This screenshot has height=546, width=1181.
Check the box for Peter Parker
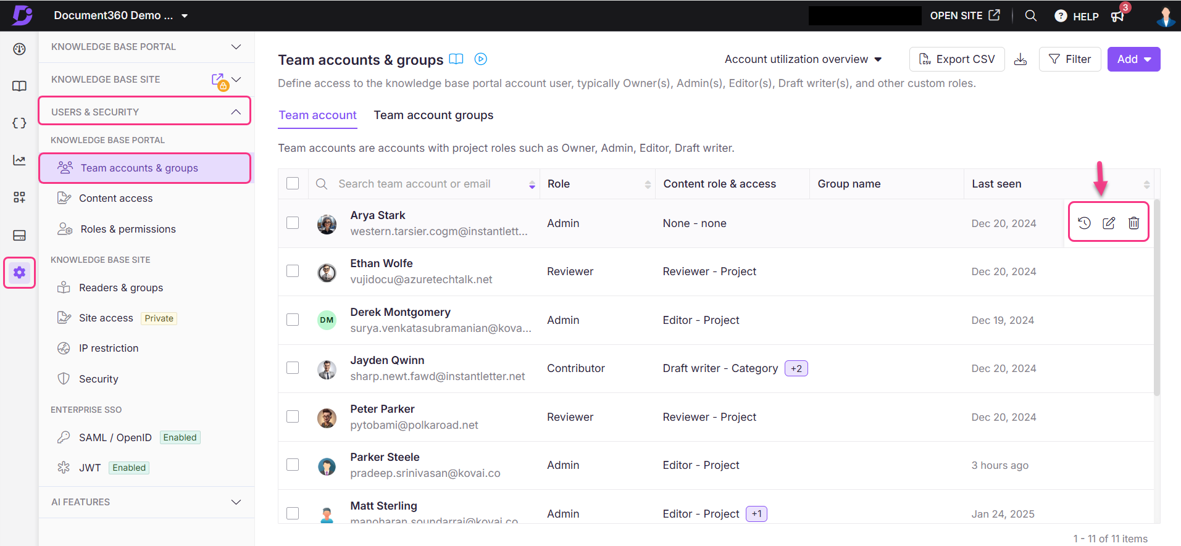293,416
